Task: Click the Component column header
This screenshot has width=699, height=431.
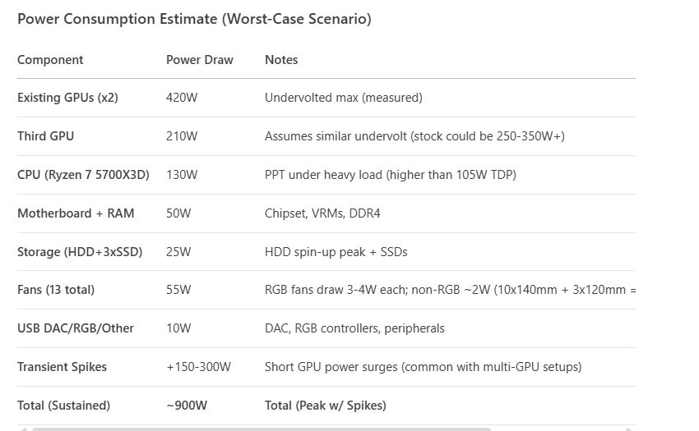Action: click(x=50, y=60)
